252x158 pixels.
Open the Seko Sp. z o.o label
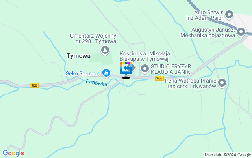(83, 74)
